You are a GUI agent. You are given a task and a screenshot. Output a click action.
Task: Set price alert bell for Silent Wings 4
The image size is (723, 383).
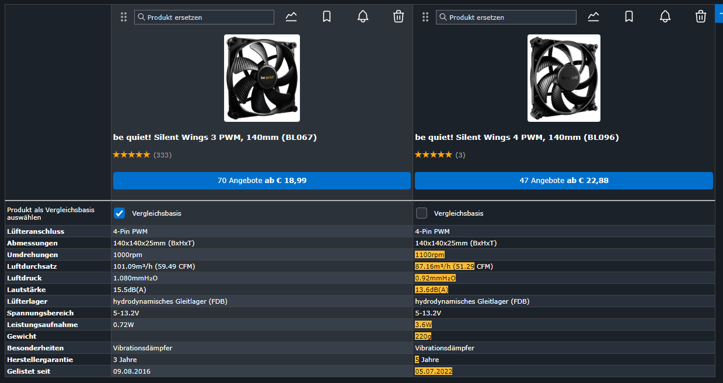tap(665, 17)
